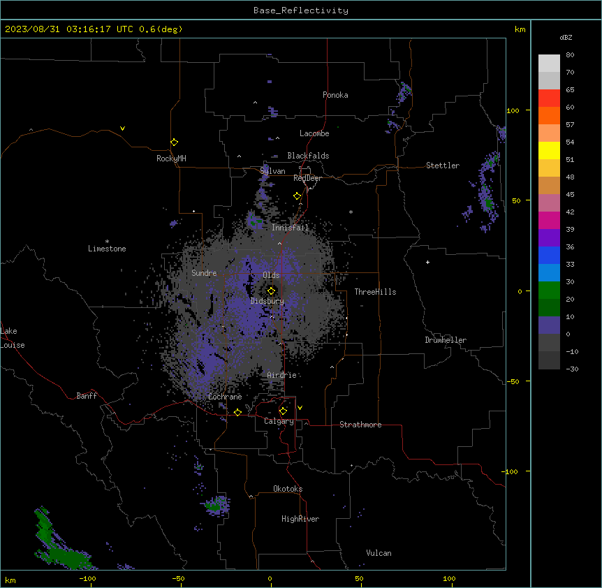Pick the green 30 dBZ swatch

(x=549, y=291)
